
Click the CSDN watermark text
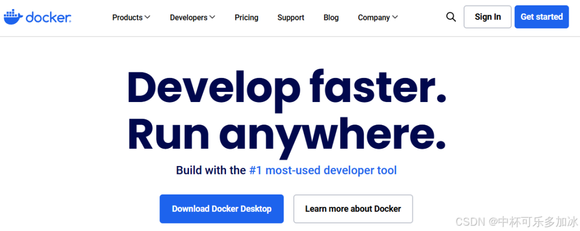517,222
